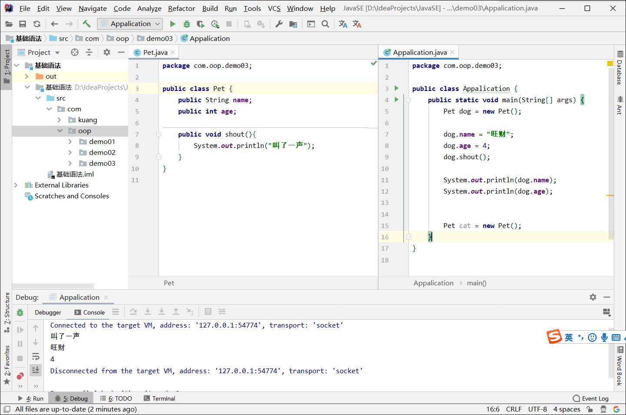Click the Rerun debug bug icon

pos(20,312)
